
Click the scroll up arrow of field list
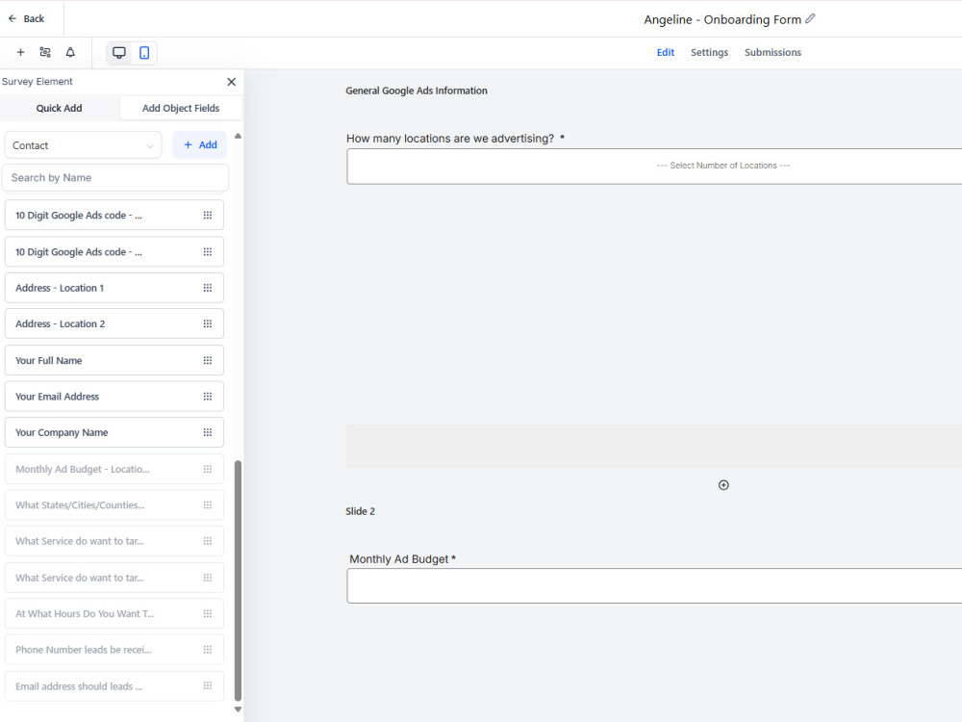(x=238, y=136)
